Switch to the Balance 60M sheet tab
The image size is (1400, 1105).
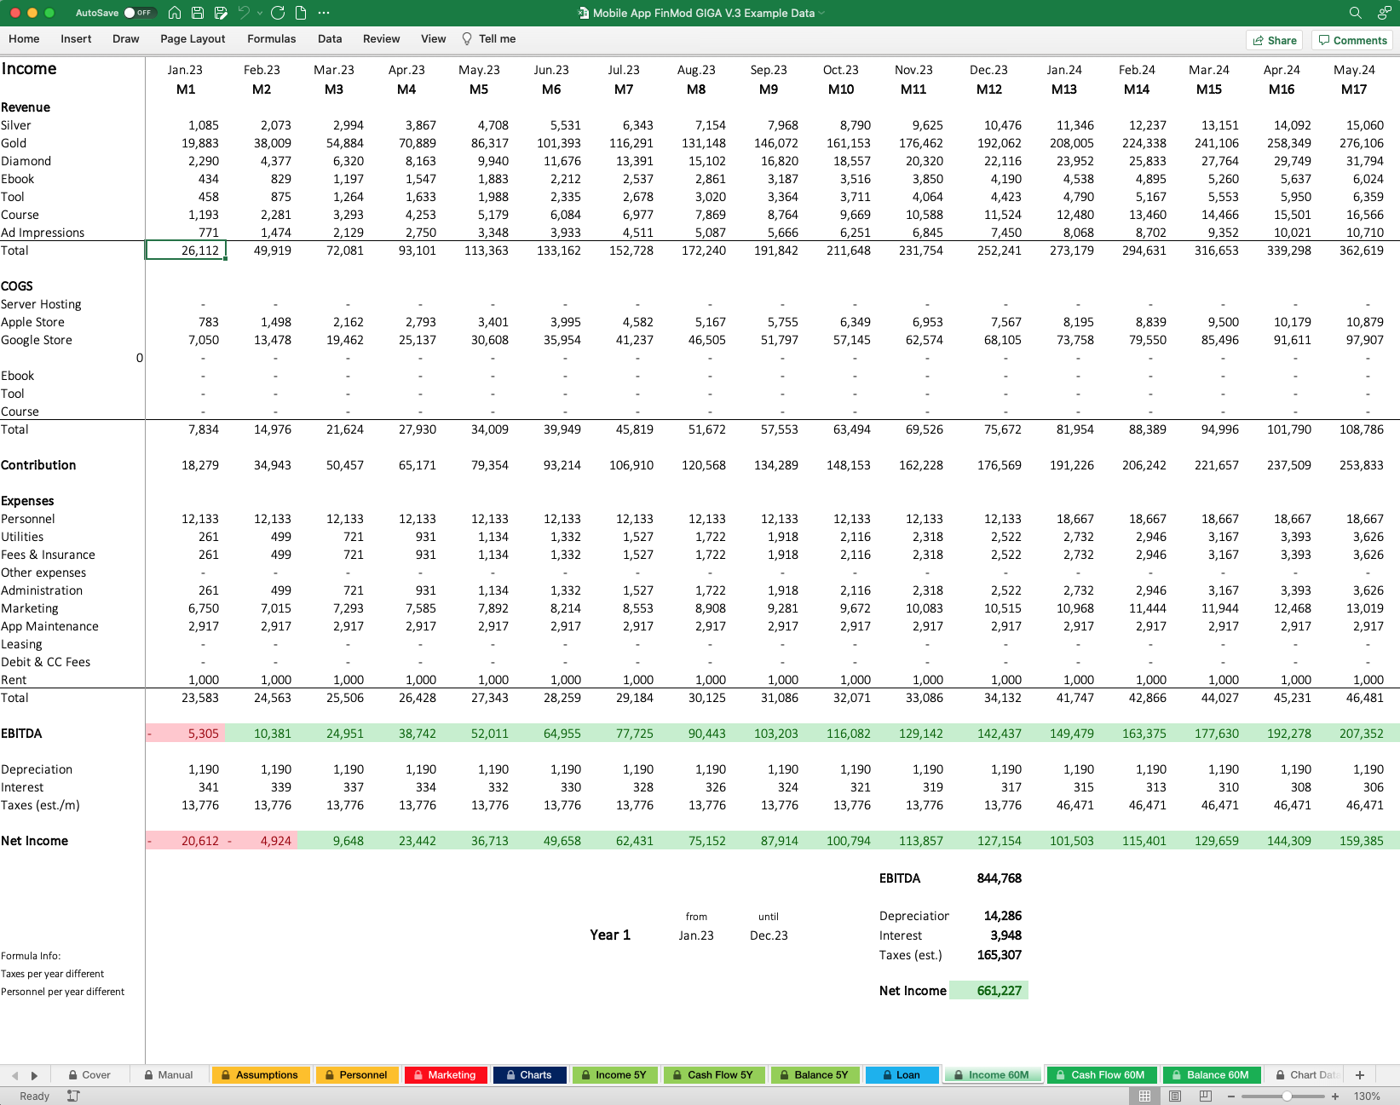pos(1211,1075)
